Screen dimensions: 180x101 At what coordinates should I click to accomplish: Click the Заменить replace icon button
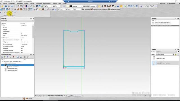point(83,9)
